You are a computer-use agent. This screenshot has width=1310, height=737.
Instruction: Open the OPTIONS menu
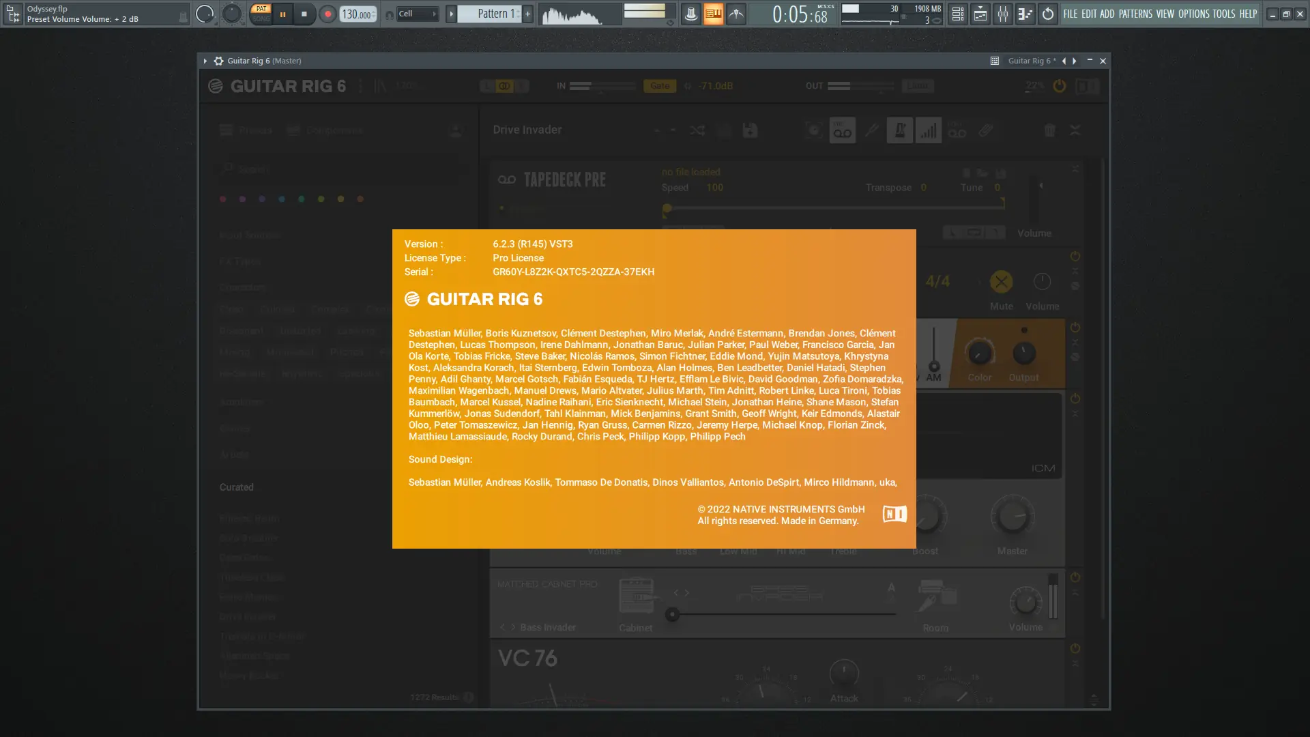click(x=1193, y=14)
